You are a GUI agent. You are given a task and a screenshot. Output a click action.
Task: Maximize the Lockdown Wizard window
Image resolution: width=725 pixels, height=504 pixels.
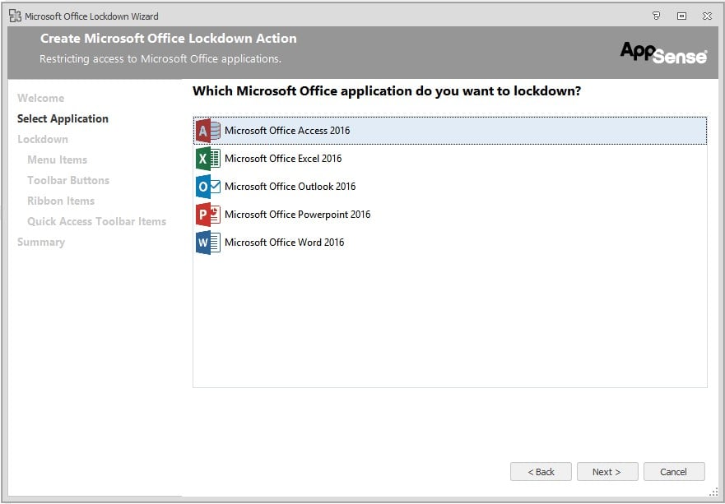tap(681, 16)
